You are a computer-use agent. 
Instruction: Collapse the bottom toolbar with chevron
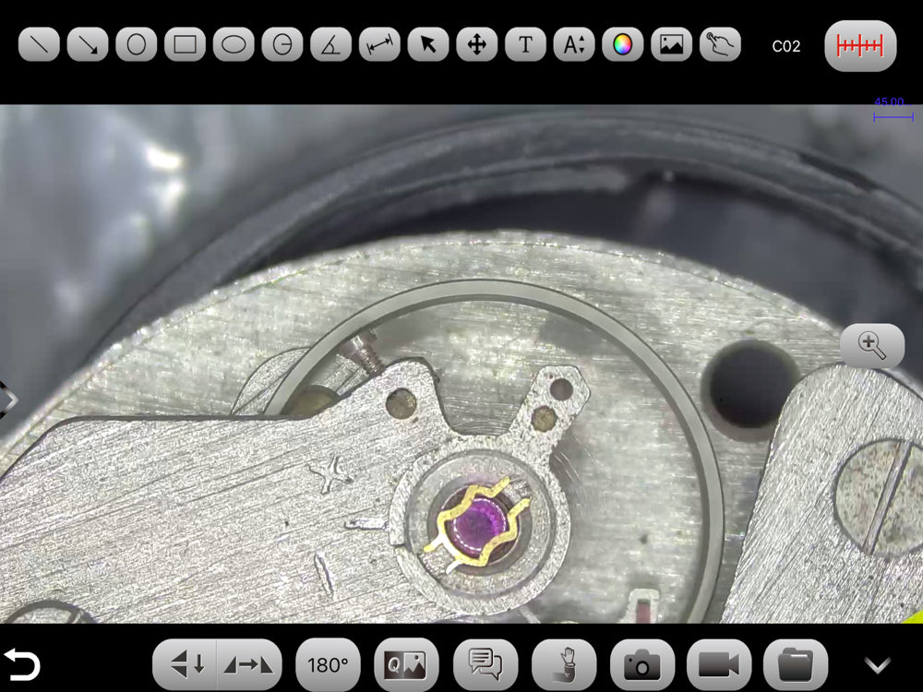[x=877, y=665]
